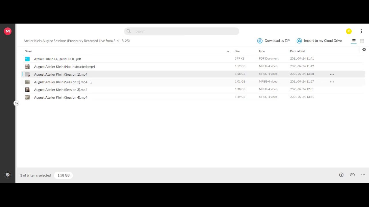Image resolution: width=369 pixels, height=207 pixels.
Task: Expand the left sidebar panel
Action: pyautogui.click(x=16, y=103)
